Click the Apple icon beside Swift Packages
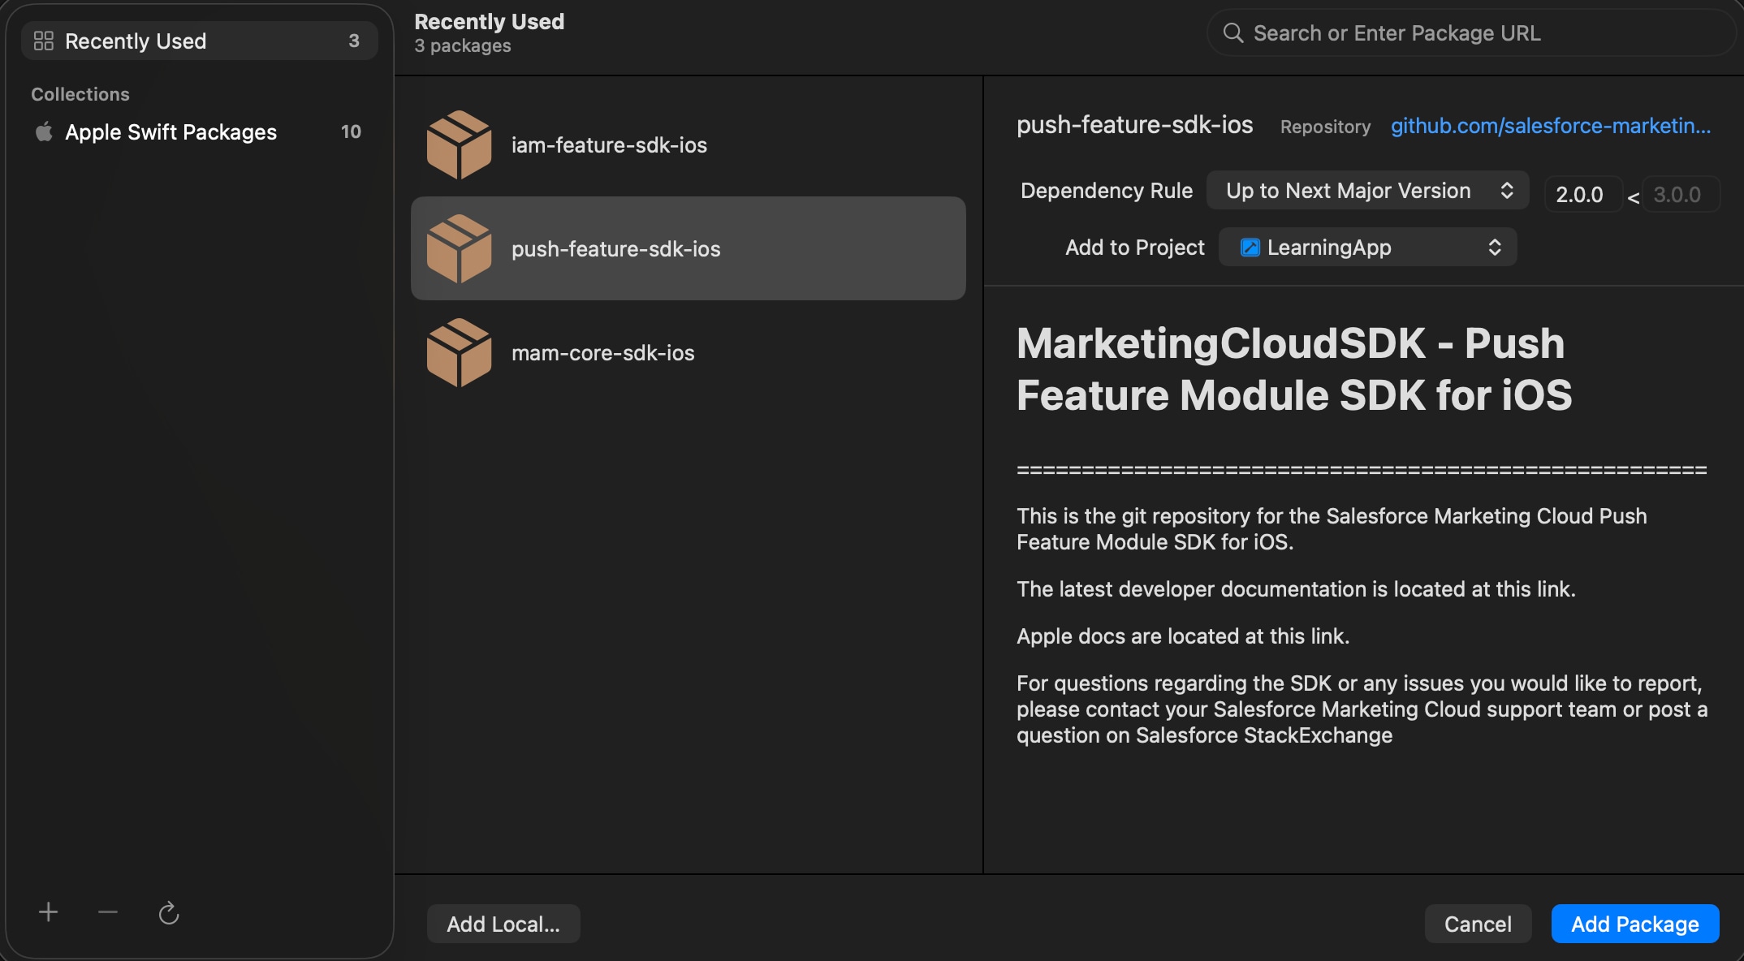Viewport: 1744px width, 961px height. [x=45, y=131]
